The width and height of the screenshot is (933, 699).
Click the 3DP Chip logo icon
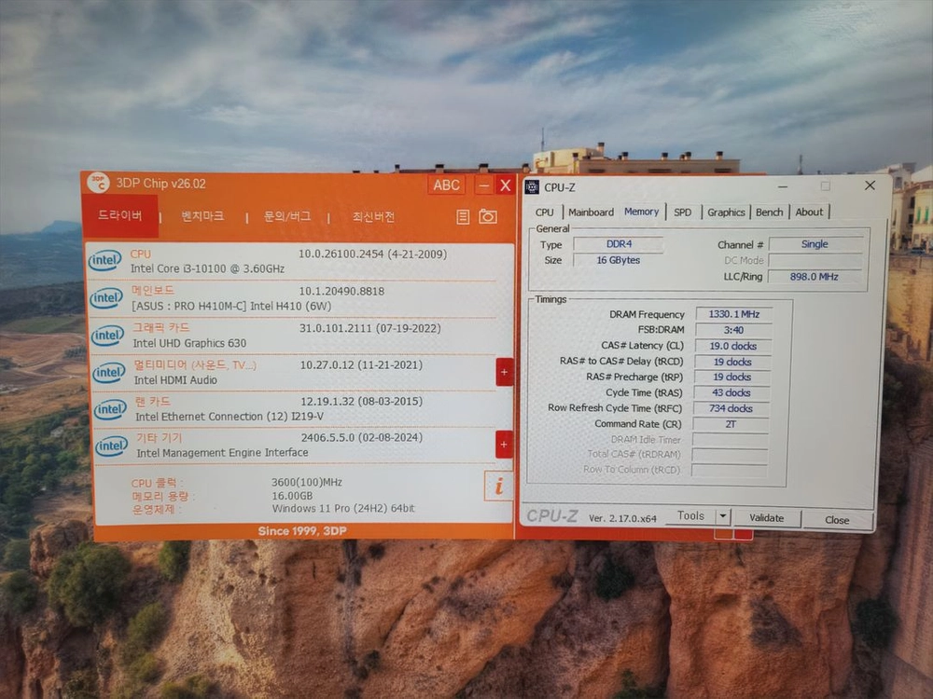coord(98,183)
